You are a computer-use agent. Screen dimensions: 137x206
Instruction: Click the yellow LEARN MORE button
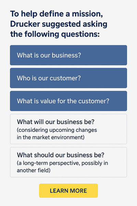(68, 191)
